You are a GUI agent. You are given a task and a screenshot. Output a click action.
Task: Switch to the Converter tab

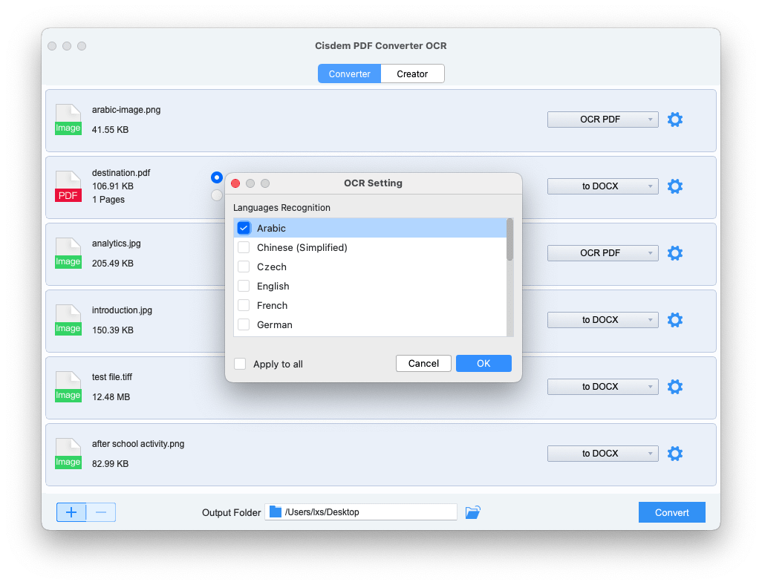click(349, 73)
